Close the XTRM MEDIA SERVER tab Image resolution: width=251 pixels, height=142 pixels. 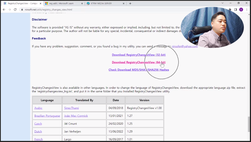coord(123,3)
